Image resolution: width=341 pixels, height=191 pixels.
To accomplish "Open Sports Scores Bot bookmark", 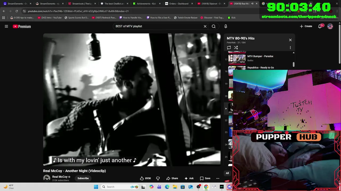I will [76, 18].
